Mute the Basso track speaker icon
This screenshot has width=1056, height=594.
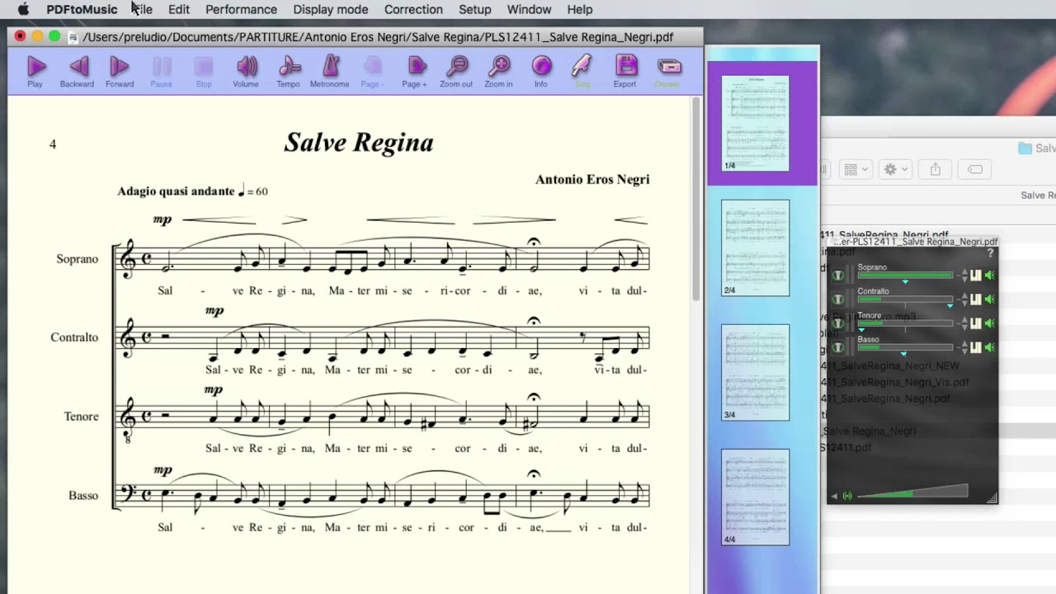[x=989, y=347]
